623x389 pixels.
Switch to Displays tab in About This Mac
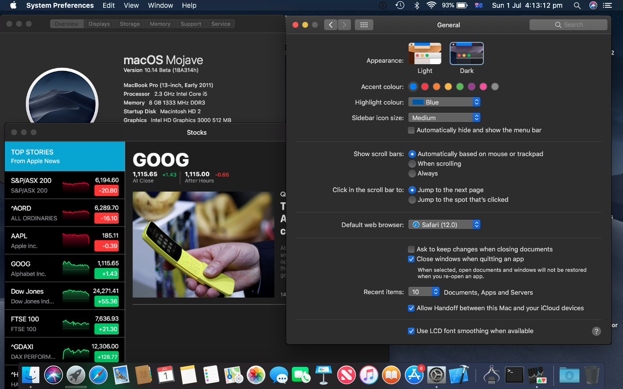pos(99,24)
